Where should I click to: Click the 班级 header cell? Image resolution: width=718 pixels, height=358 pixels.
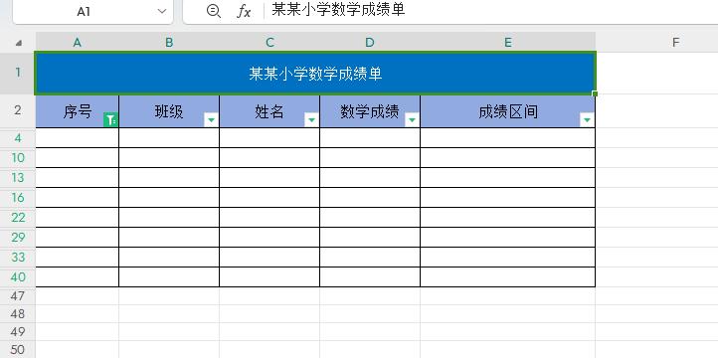pyautogui.click(x=169, y=111)
